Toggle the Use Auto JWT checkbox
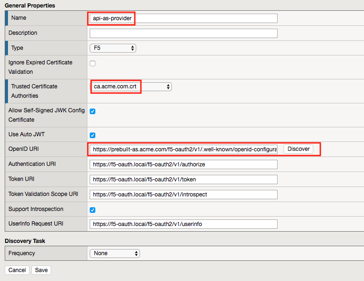 (x=93, y=135)
